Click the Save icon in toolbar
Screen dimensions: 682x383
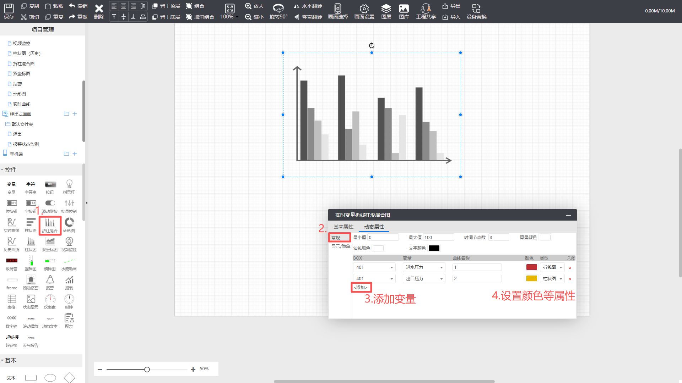point(9,9)
